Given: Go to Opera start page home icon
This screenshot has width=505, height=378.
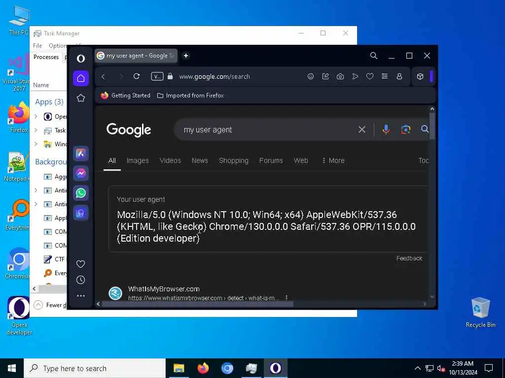Looking at the screenshot, I should [81, 78].
